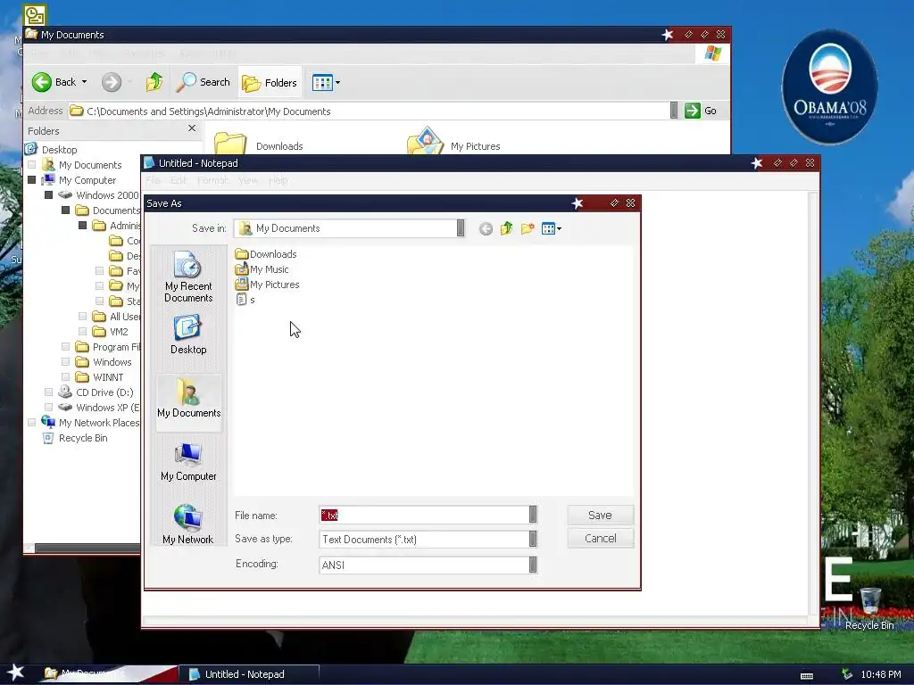Open the File name dropdown arrow
The width and height of the screenshot is (914, 685).
click(533, 515)
